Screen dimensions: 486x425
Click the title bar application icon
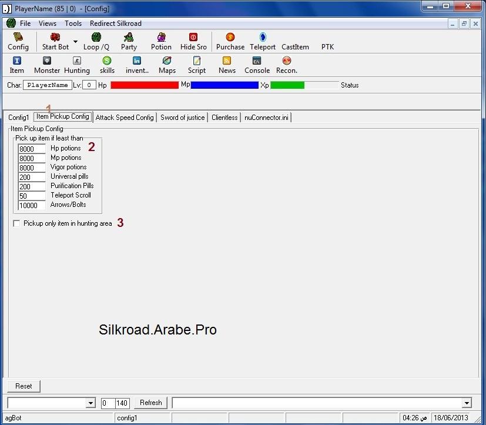pos(7,9)
